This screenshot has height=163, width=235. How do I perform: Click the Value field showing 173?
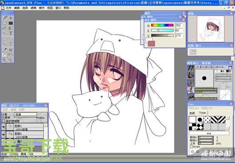click(179, 36)
